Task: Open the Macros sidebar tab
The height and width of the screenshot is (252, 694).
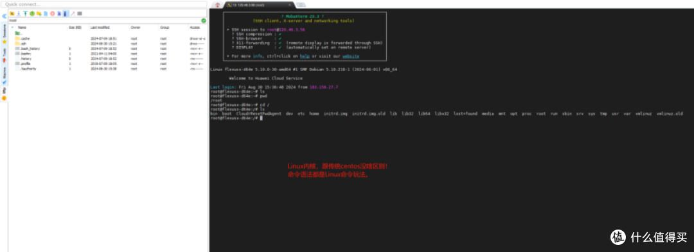Action: 4,75
